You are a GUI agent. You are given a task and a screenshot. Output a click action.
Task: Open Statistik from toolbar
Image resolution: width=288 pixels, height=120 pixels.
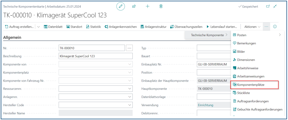pos(93,27)
